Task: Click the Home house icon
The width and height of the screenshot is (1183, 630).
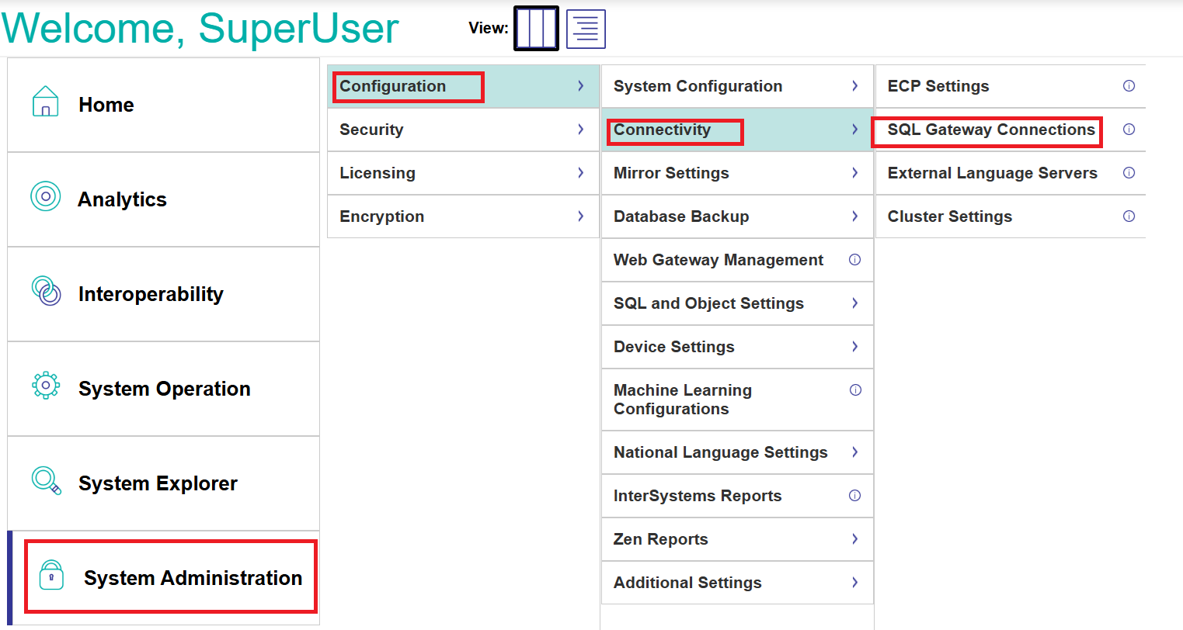Action: pyautogui.click(x=45, y=102)
